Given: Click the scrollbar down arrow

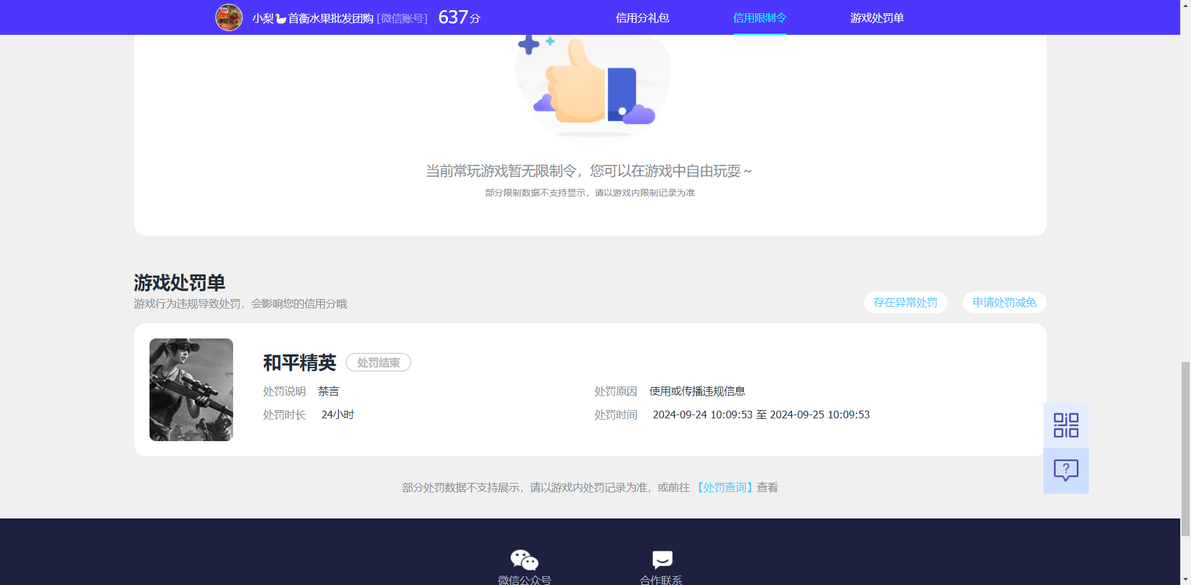Looking at the screenshot, I should point(1185,579).
